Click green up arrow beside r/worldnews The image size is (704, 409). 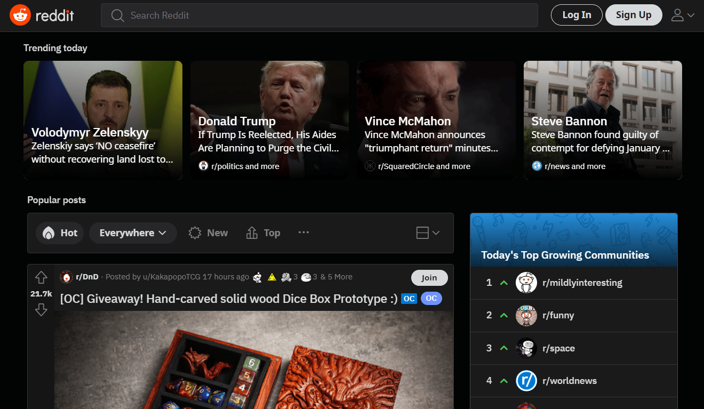[x=503, y=381]
